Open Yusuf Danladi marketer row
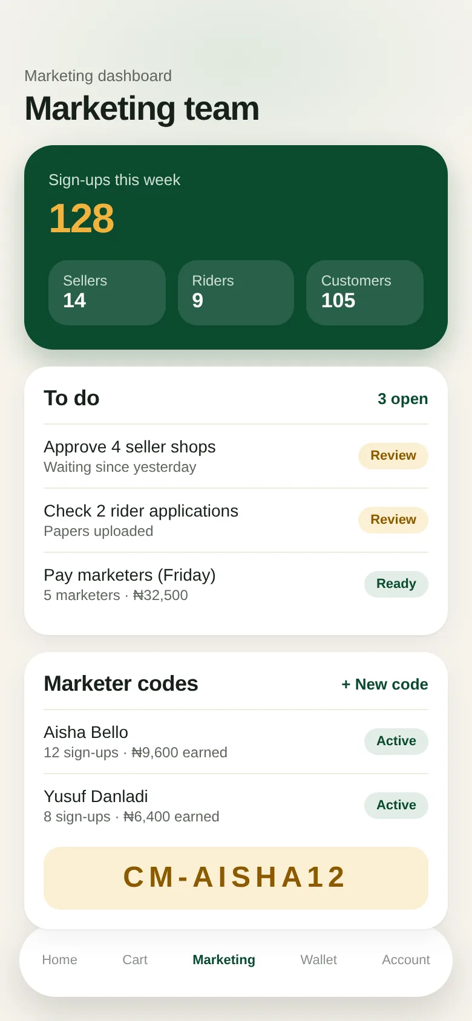The height and width of the screenshot is (1021, 472). (236, 806)
